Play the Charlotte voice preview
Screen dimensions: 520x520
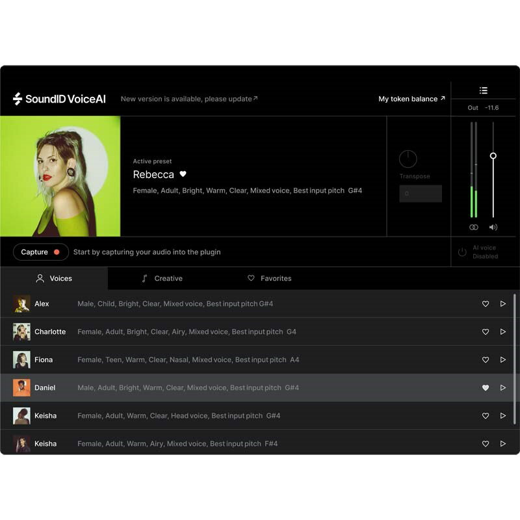(503, 331)
